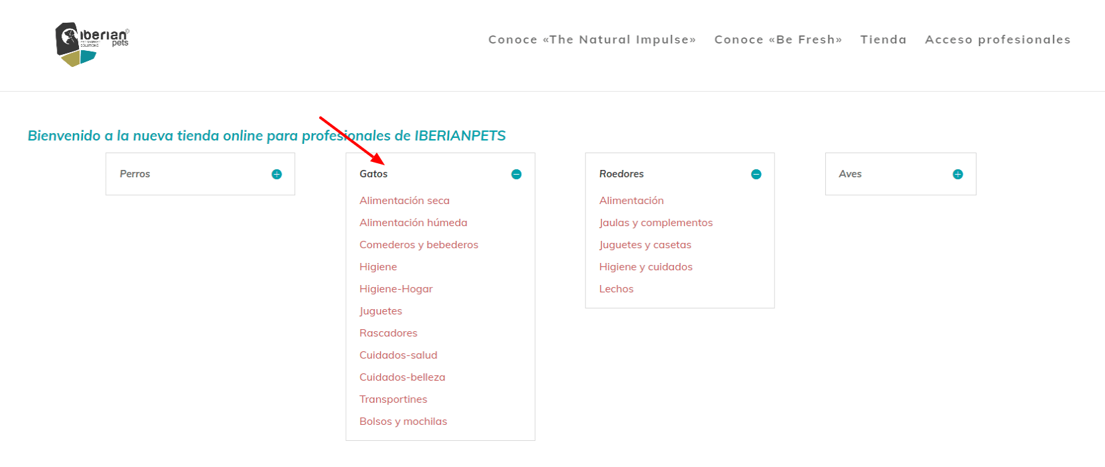The width and height of the screenshot is (1105, 467).
Task: Click the Roedores category title
Action: pyautogui.click(x=621, y=174)
